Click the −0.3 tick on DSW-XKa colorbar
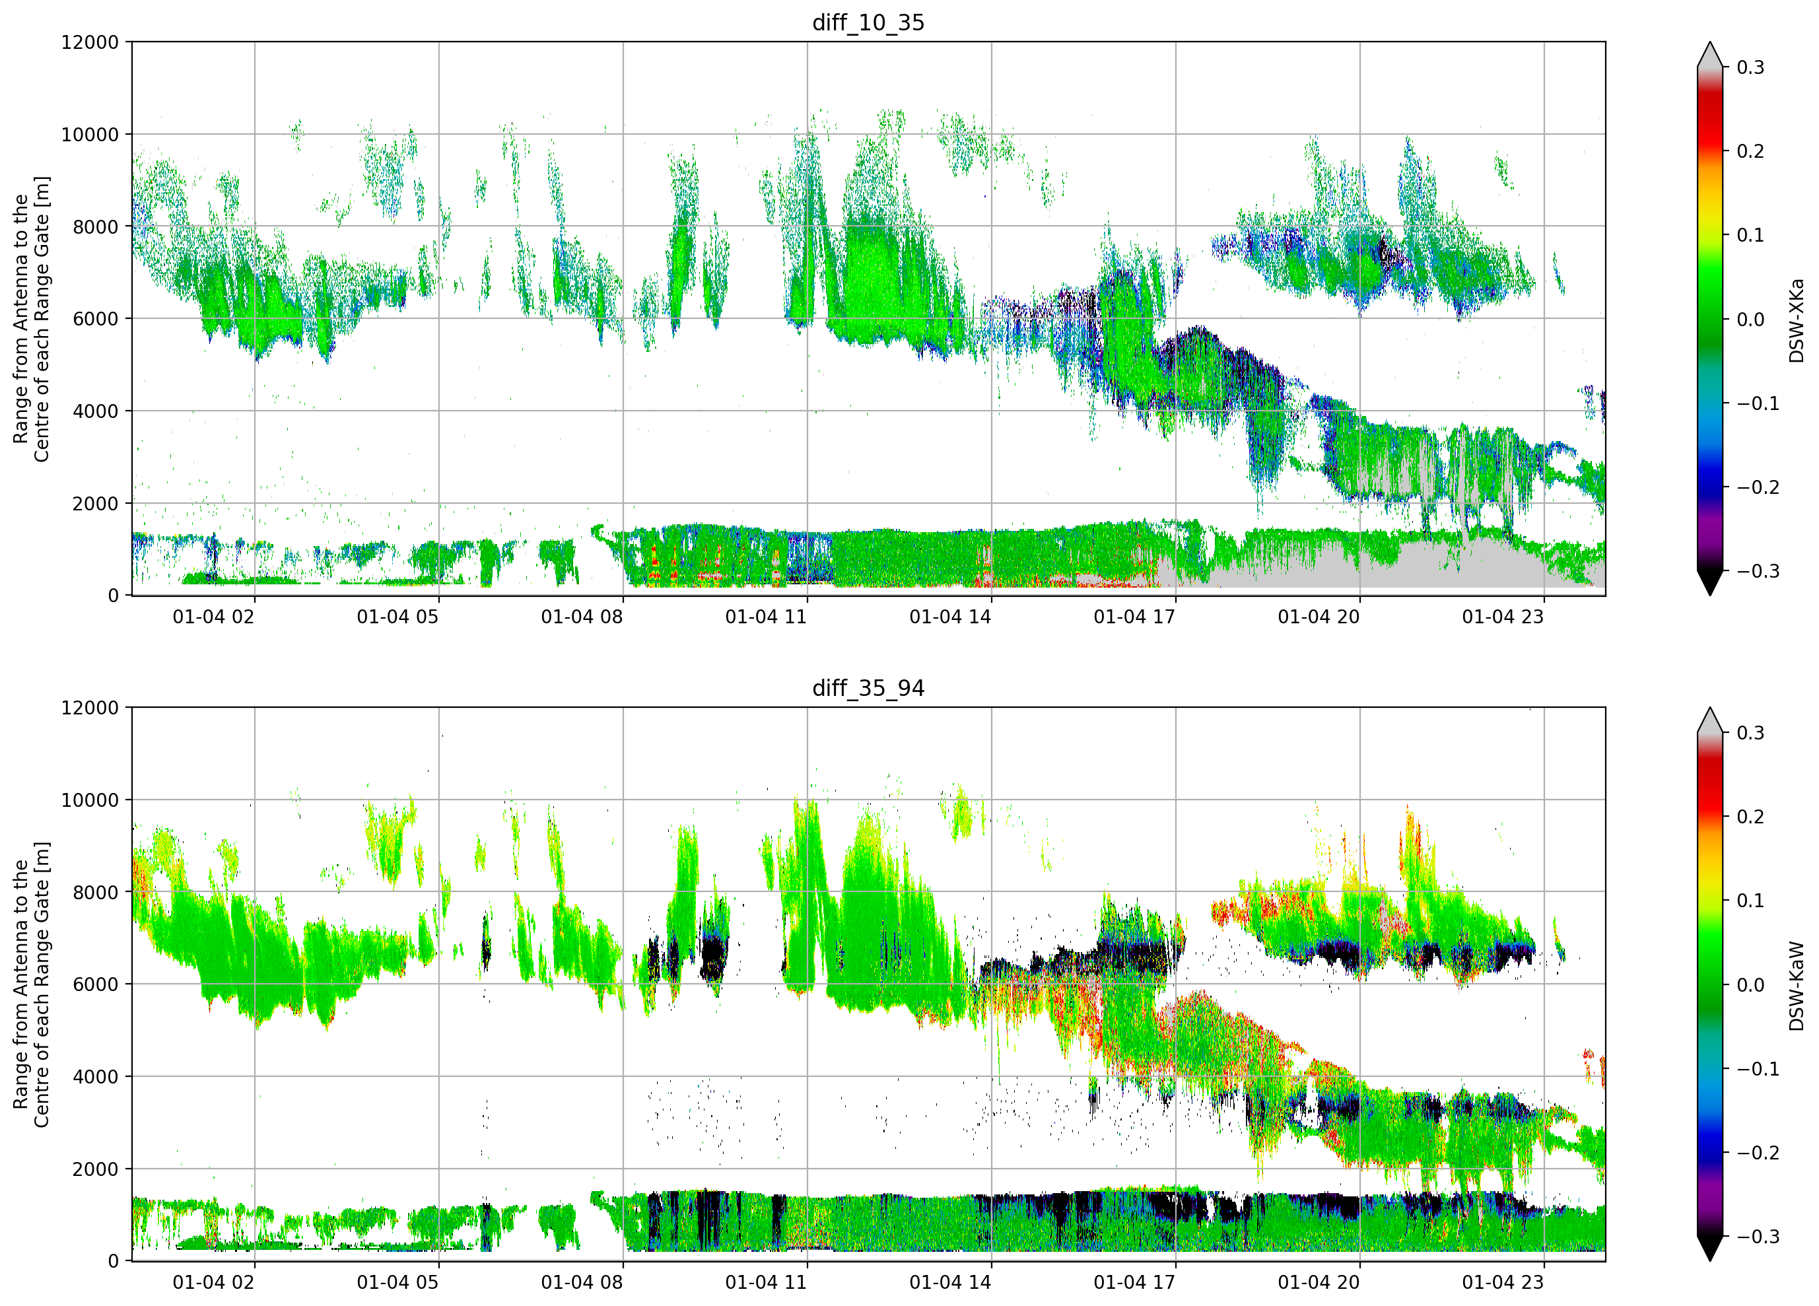The height and width of the screenshot is (1306, 1819). coord(1758,572)
